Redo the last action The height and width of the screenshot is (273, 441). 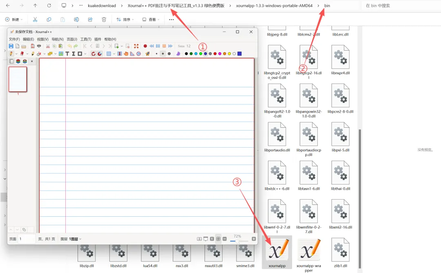coord(76,46)
